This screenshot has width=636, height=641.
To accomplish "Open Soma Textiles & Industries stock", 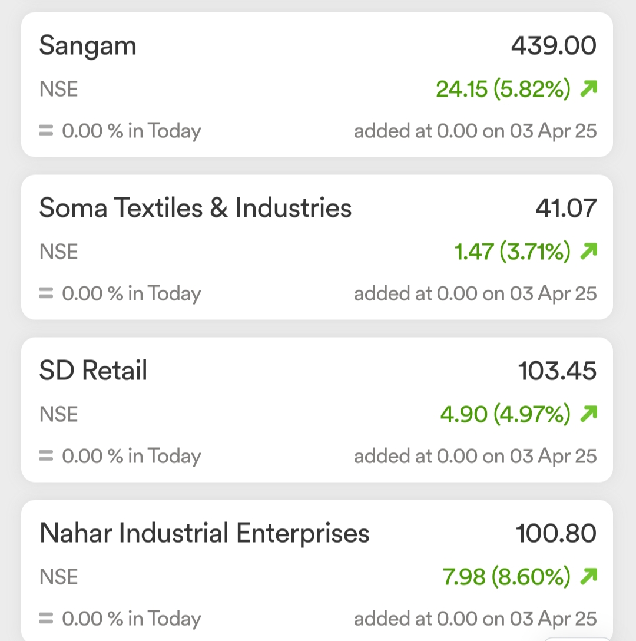I will (195, 209).
